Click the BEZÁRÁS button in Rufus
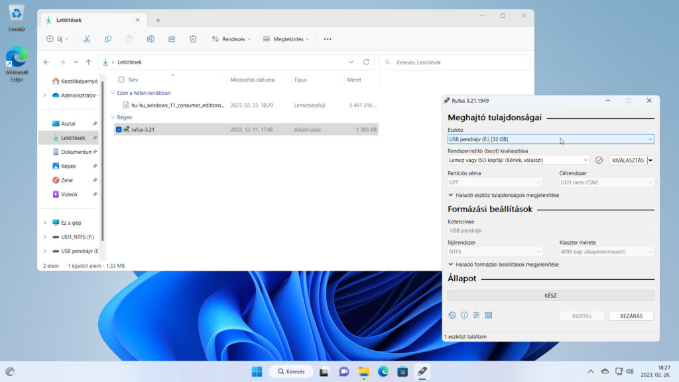The image size is (679, 382). click(x=631, y=316)
